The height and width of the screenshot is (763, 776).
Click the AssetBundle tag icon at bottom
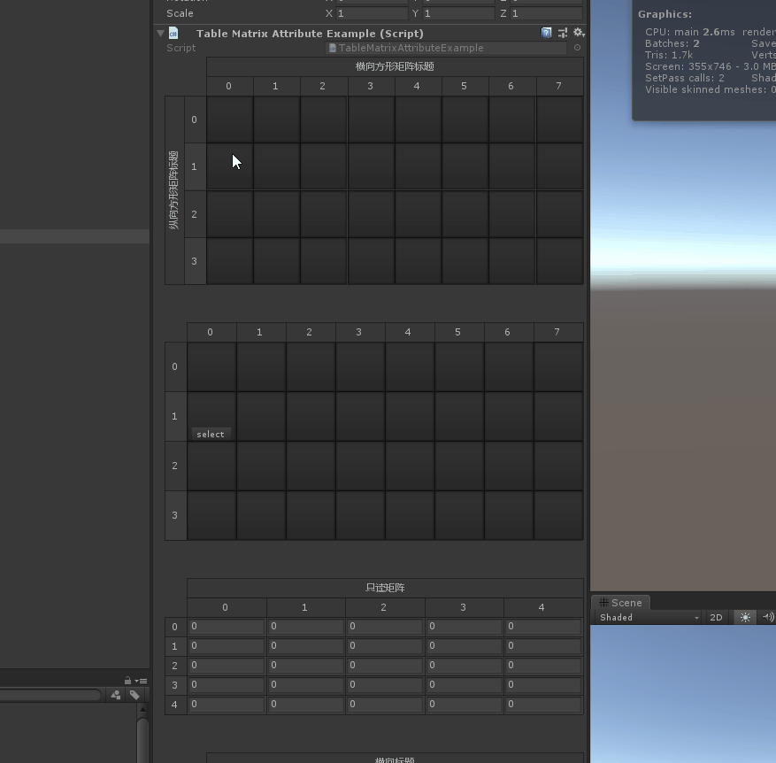pos(116,695)
